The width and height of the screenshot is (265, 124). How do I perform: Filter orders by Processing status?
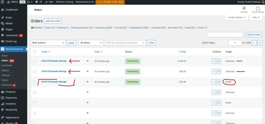coord(101,28)
